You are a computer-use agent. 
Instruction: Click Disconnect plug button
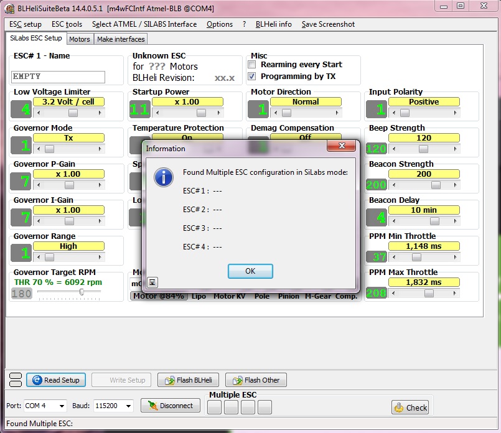pos(170,406)
